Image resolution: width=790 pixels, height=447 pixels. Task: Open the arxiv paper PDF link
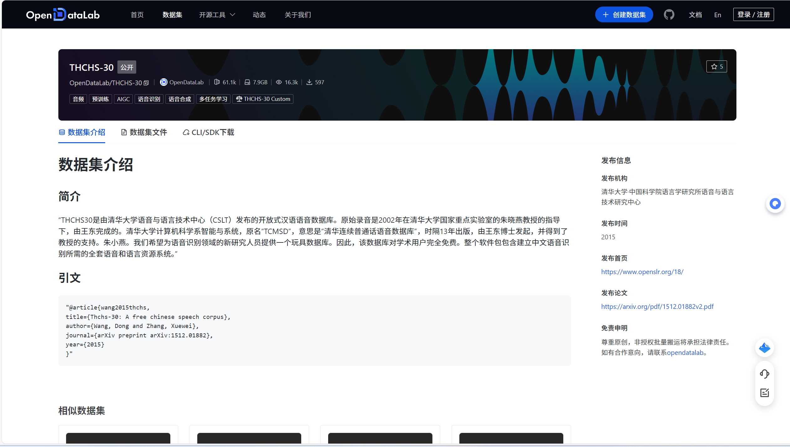tap(657, 307)
